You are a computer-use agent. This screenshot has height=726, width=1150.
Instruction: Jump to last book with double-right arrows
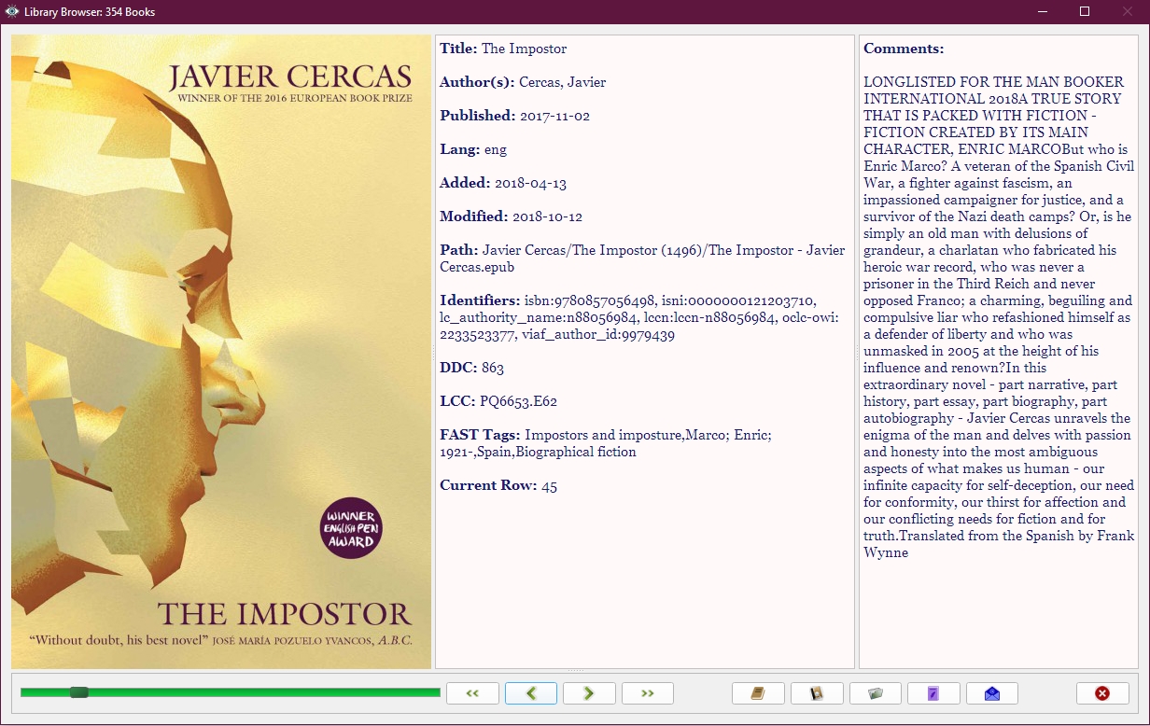[648, 693]
